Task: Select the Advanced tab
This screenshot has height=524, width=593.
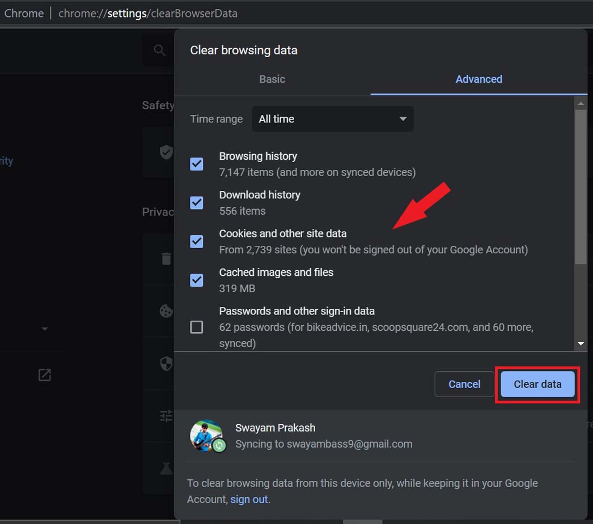Action: [x=478, y=79]
